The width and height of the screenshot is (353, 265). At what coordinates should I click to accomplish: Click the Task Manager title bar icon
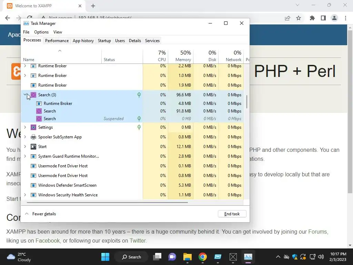click(x=26, y=23)
